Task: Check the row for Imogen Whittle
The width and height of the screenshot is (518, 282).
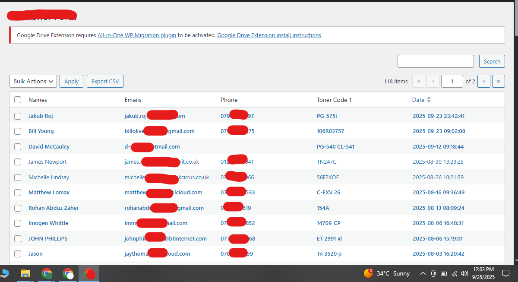Action: point(18,223)
